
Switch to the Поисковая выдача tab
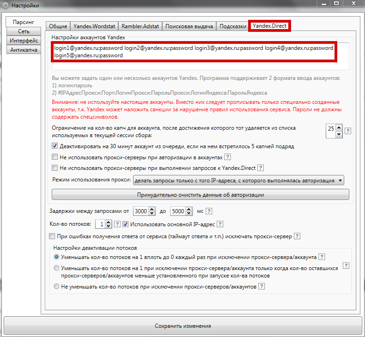(189, 26)
